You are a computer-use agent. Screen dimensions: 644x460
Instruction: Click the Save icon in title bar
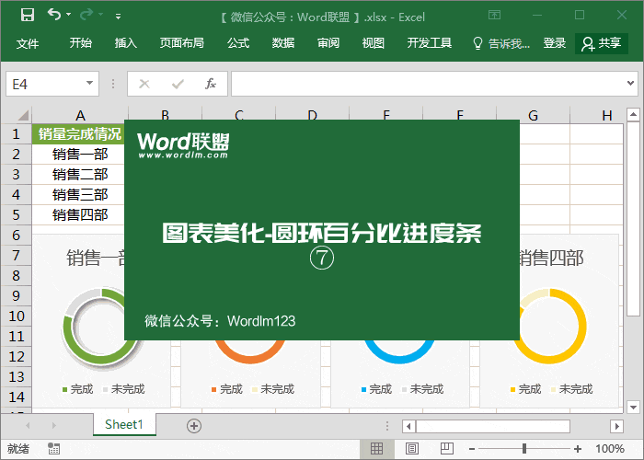pos(27,15)
